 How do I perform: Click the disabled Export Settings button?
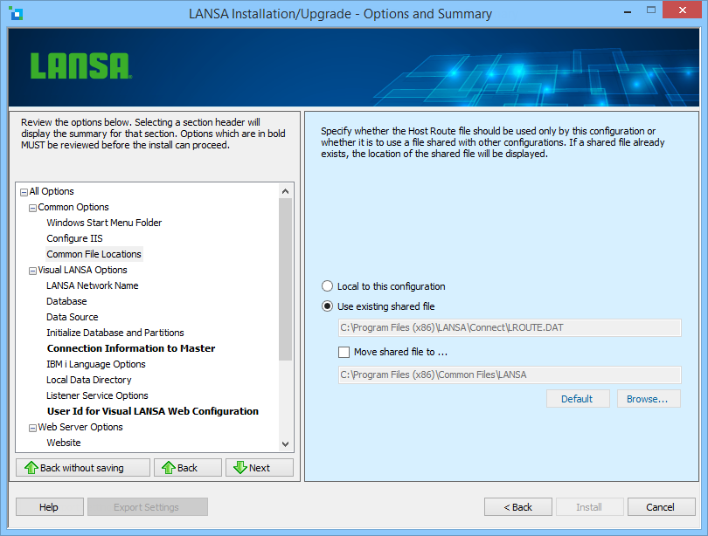[x=148, y=506]
